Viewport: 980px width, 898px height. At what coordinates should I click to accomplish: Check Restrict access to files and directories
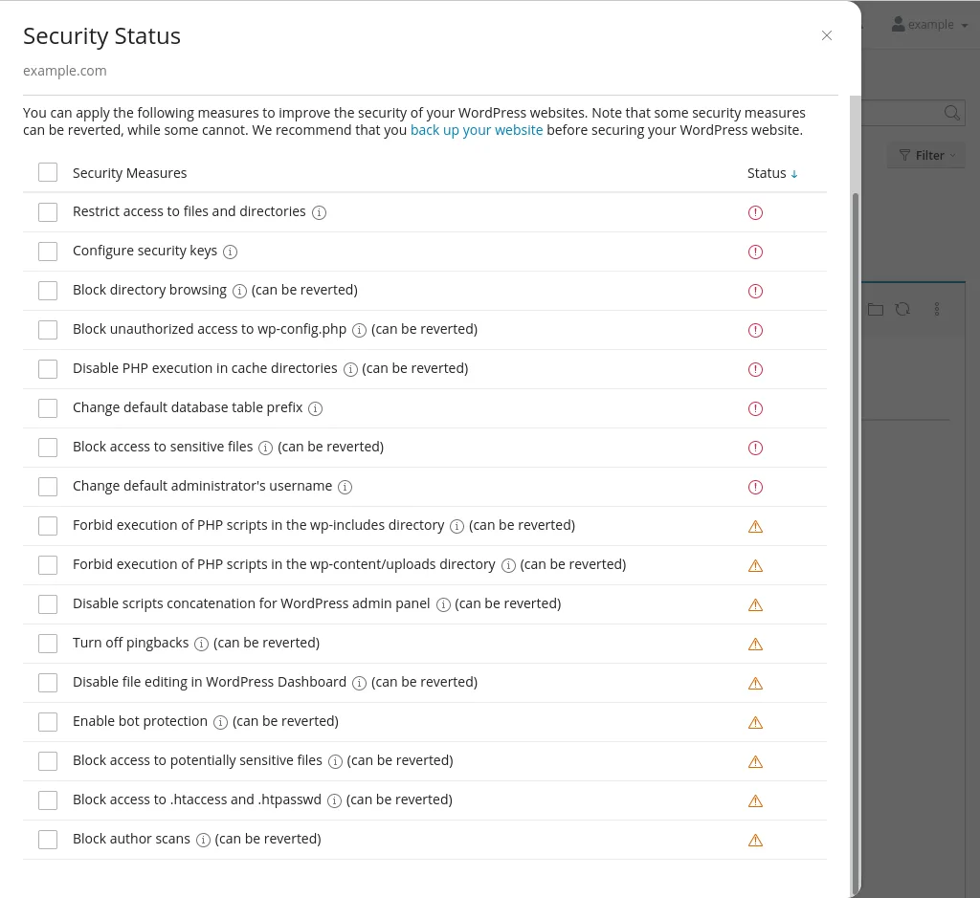48,212
